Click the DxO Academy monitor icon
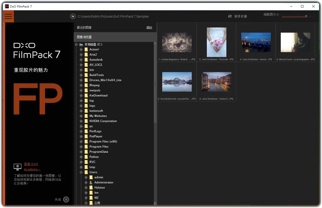Screen dimensions: 322x208 (x=18, y=167)
